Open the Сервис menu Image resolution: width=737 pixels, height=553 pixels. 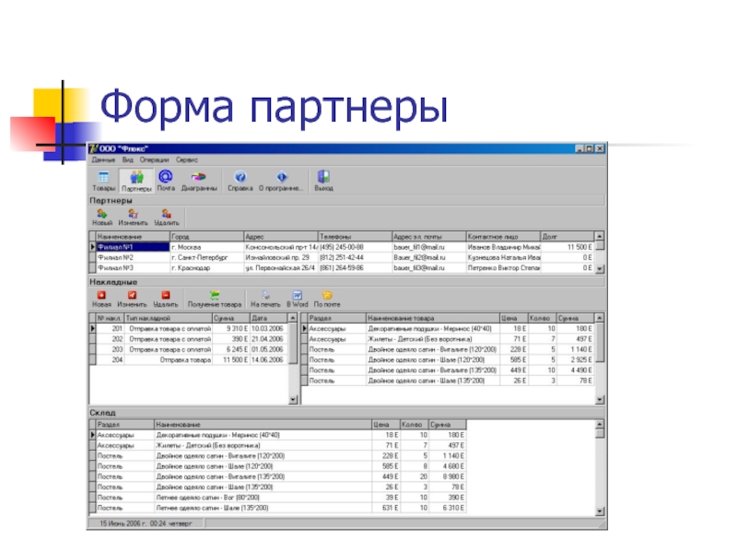click(x=187, y=159)
